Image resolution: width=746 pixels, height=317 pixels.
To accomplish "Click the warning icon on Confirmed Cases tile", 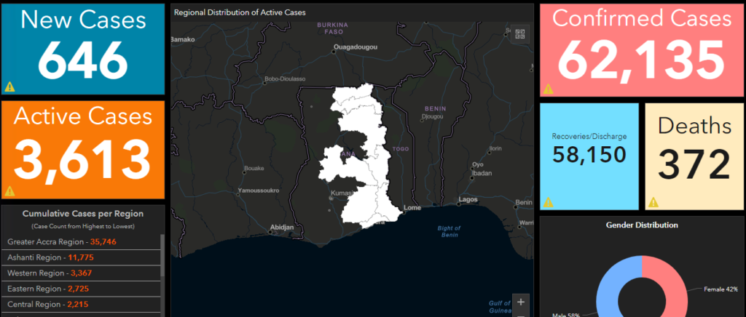I will 548,89.
